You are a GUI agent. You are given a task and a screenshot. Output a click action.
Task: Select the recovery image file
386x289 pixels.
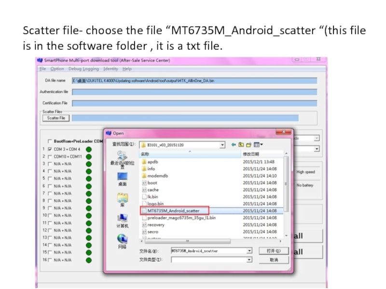pyautogui.click(x=153, y=224)
